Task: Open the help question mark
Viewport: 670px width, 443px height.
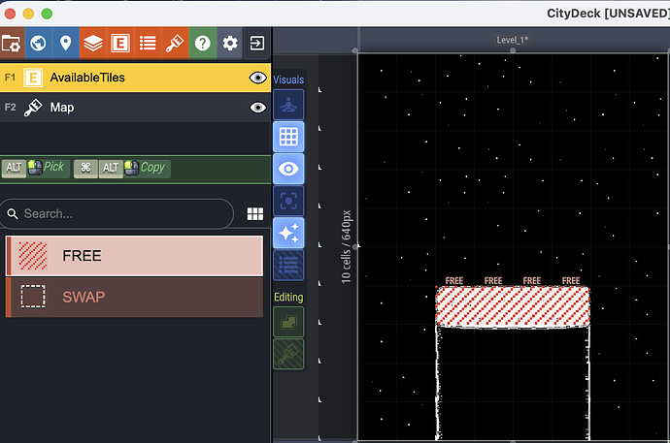Action: [x=203, y=43]
